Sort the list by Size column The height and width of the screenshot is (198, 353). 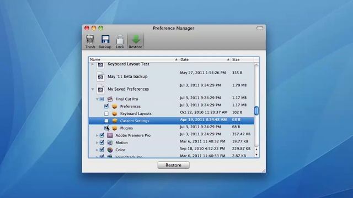(242, 59)
